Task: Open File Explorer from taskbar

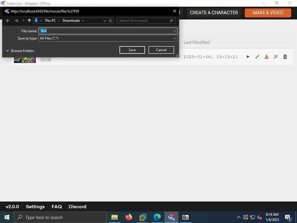Action: (114, 217)
